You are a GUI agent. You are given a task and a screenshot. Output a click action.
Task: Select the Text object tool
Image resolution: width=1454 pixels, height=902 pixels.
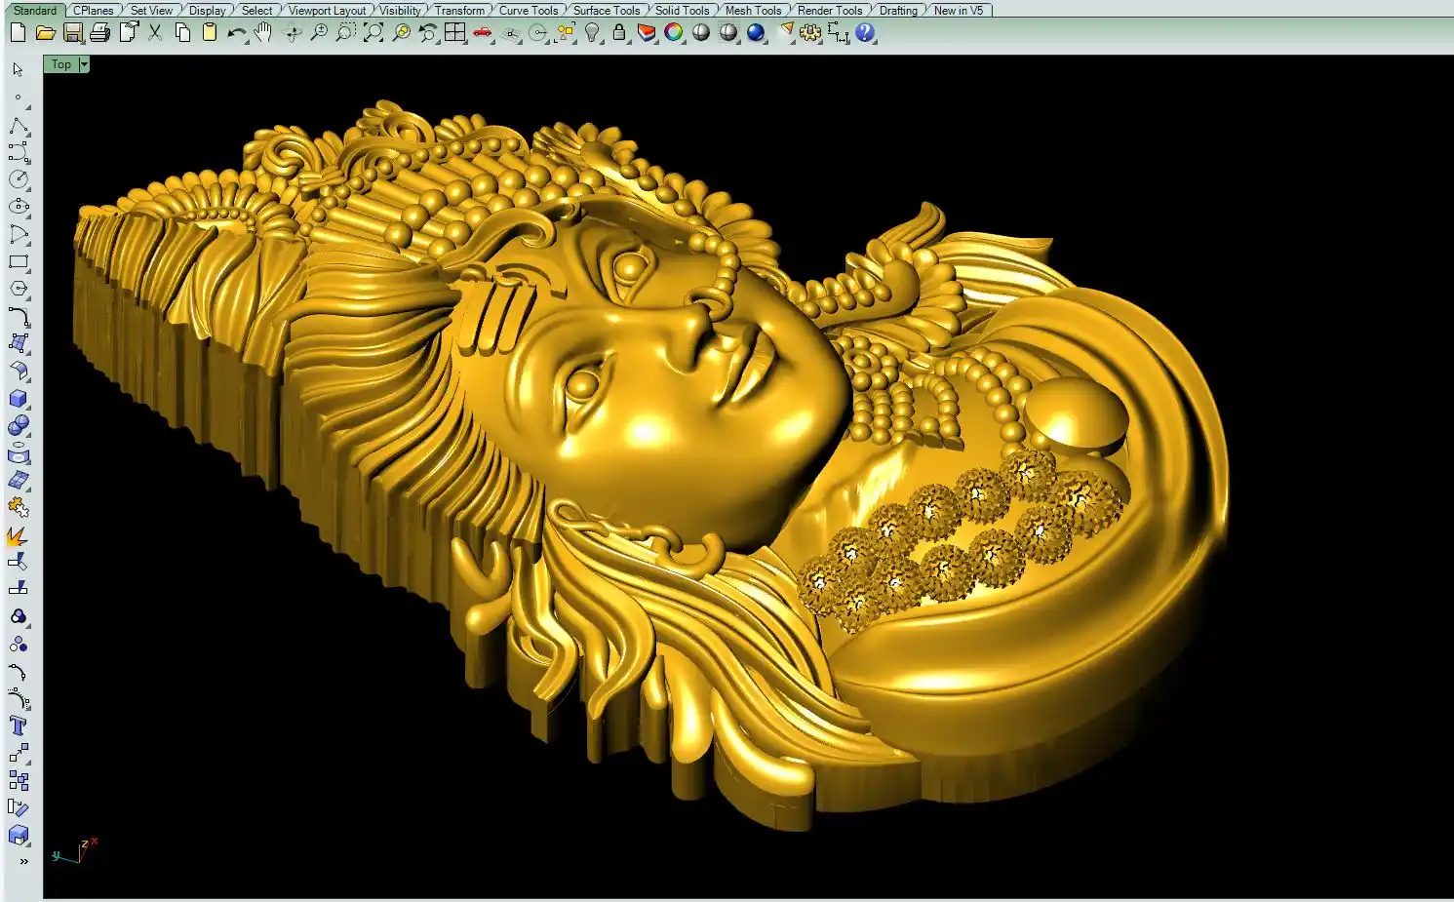coord(18,726)
